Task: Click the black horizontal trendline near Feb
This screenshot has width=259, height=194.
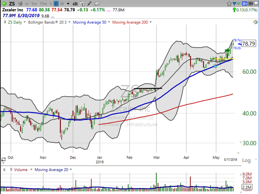Action: [x=148, y=88]
